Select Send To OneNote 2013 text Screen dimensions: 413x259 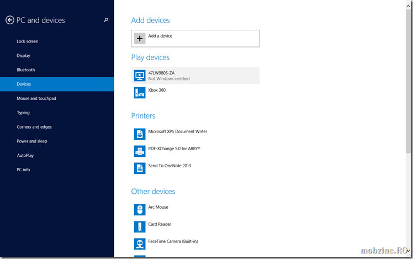click(x=170, y=166)
